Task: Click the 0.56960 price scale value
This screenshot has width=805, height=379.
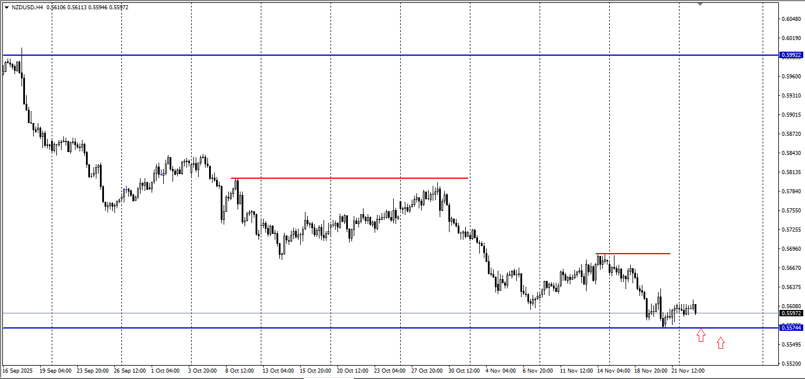Action: 791,248
